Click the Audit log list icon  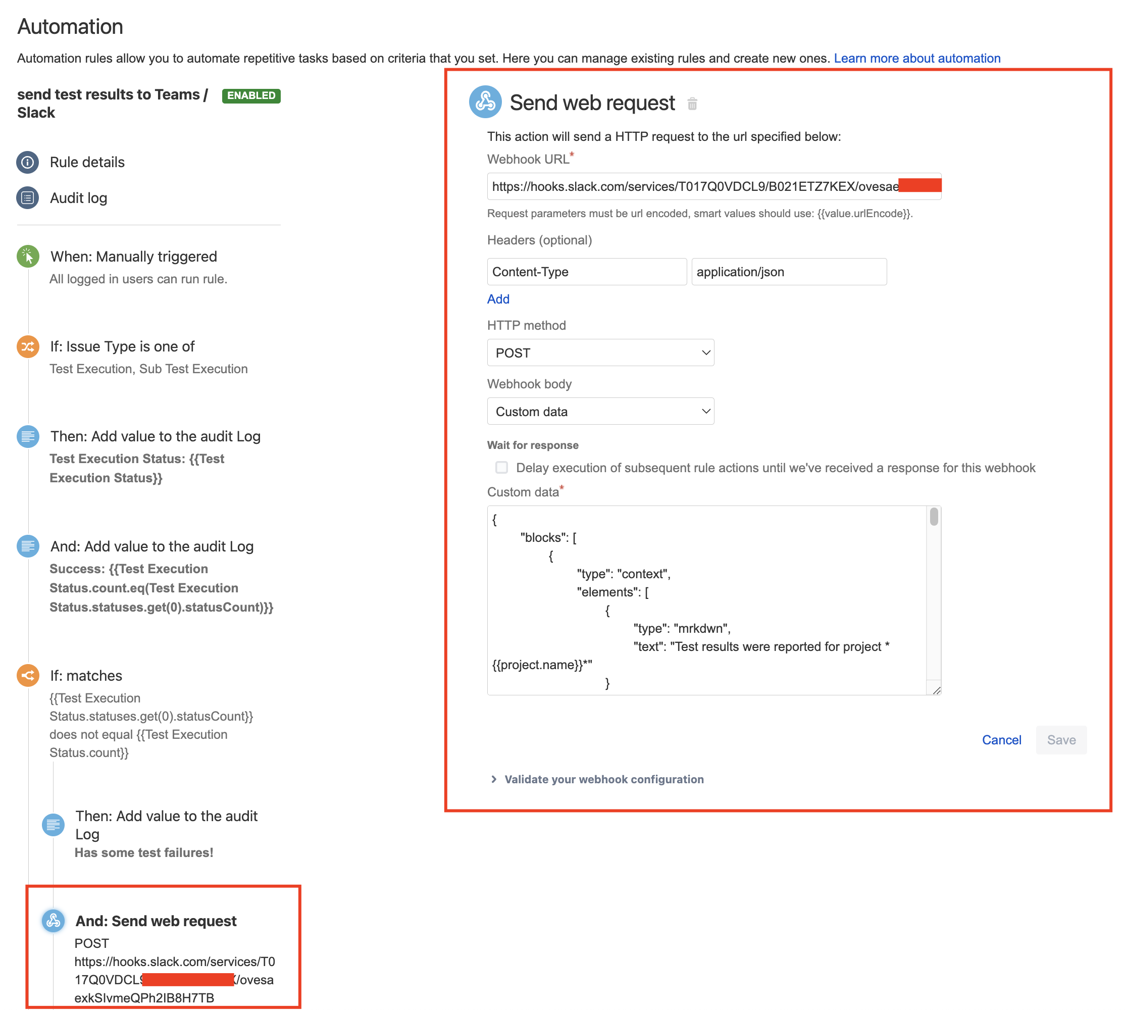click(x=28, y=197)
